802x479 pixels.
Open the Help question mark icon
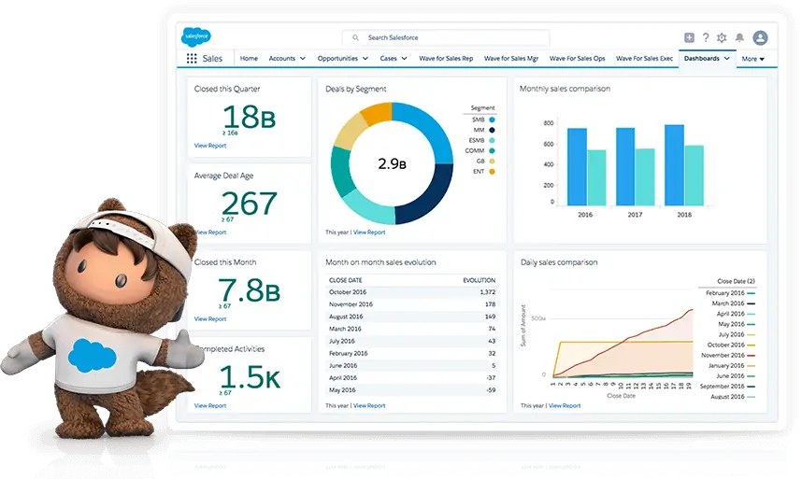706,37
